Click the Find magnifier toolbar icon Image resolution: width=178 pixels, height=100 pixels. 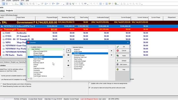tap(70, 4)
